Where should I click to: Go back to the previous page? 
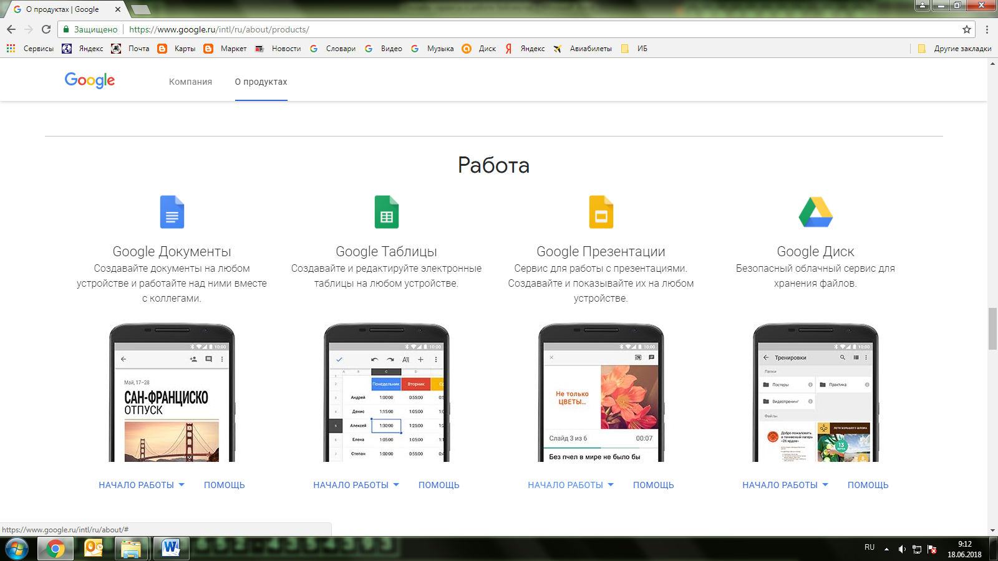[11, 29]
